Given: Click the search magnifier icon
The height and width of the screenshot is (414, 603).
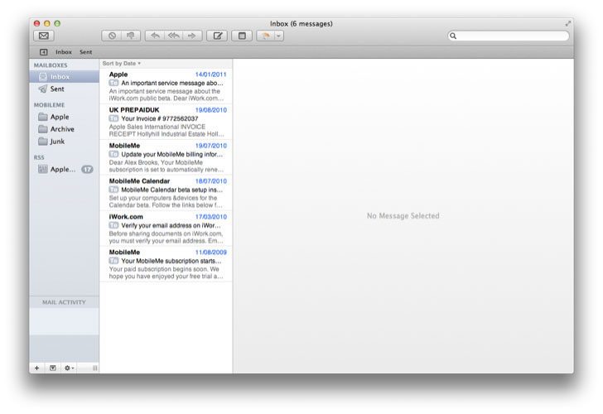Looking at the screenshot, I should [453, 36].
